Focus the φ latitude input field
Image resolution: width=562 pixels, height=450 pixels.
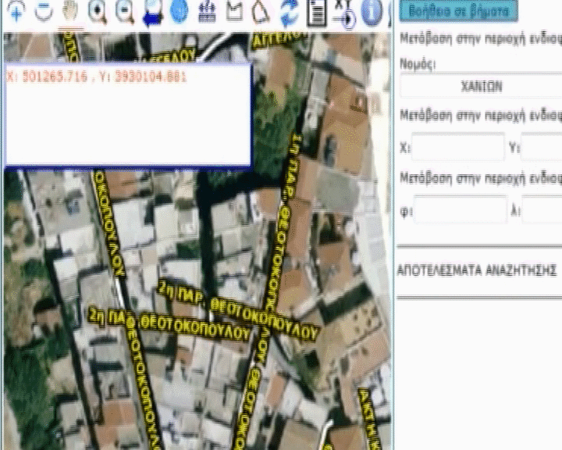461,209
